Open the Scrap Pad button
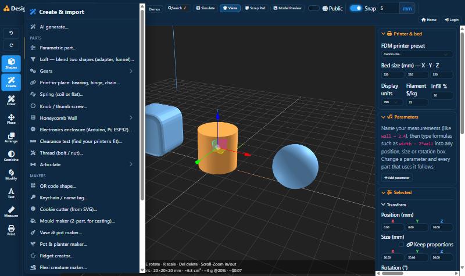 point(255,8)
